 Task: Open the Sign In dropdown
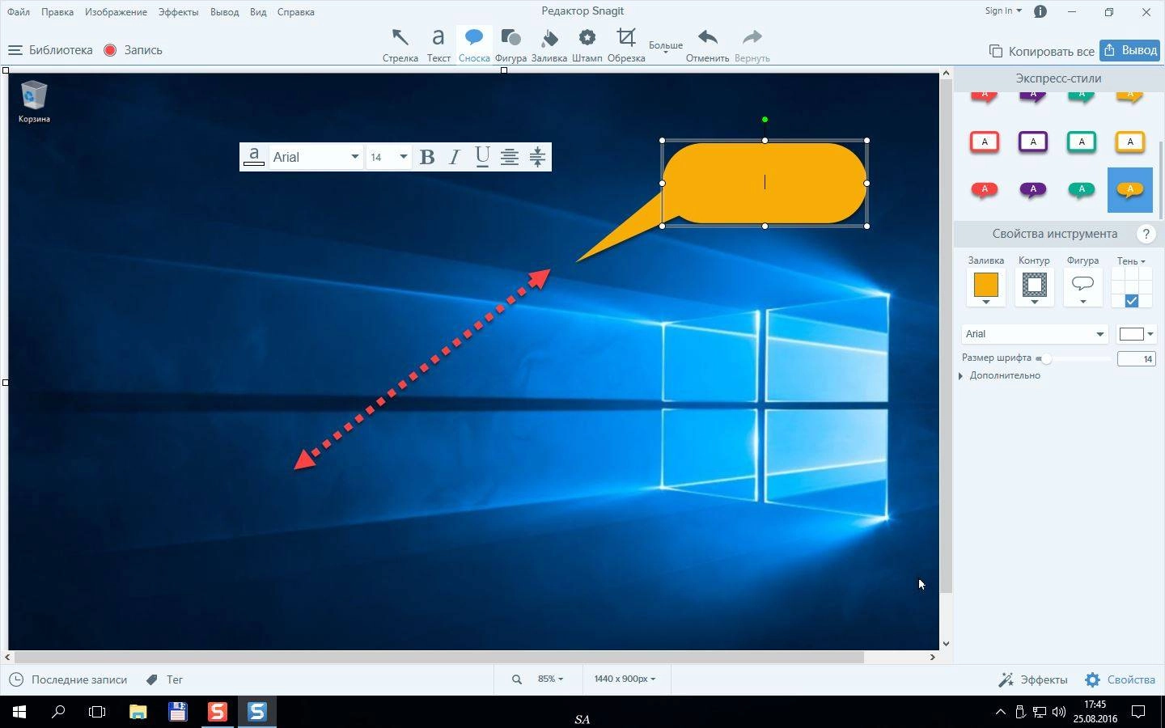click(x=1003, y=11)
